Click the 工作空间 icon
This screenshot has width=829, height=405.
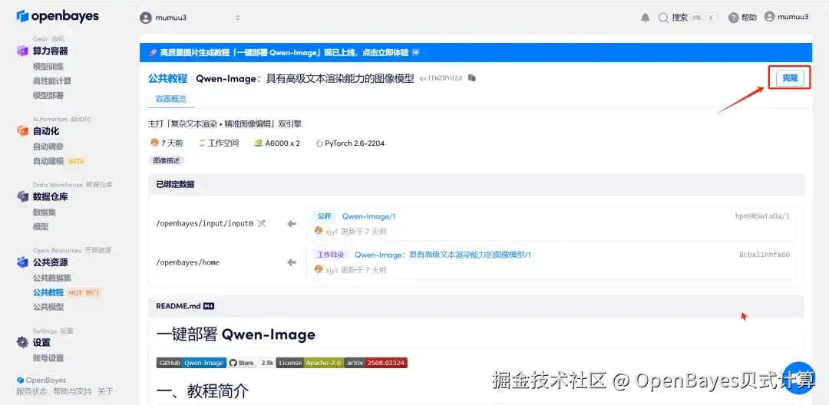pos(202,143)
